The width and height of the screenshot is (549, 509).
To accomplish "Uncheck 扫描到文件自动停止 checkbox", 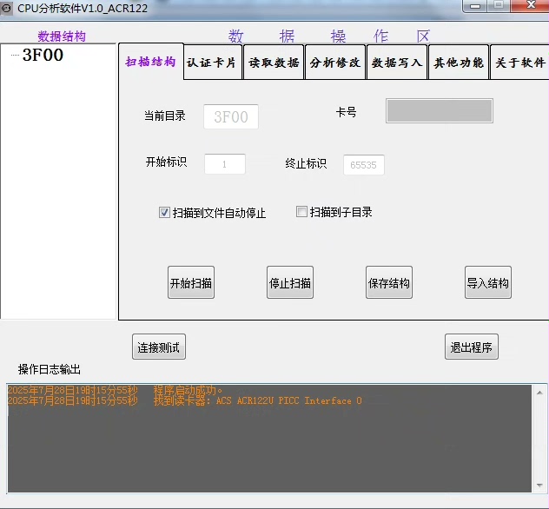I will 164,213.
